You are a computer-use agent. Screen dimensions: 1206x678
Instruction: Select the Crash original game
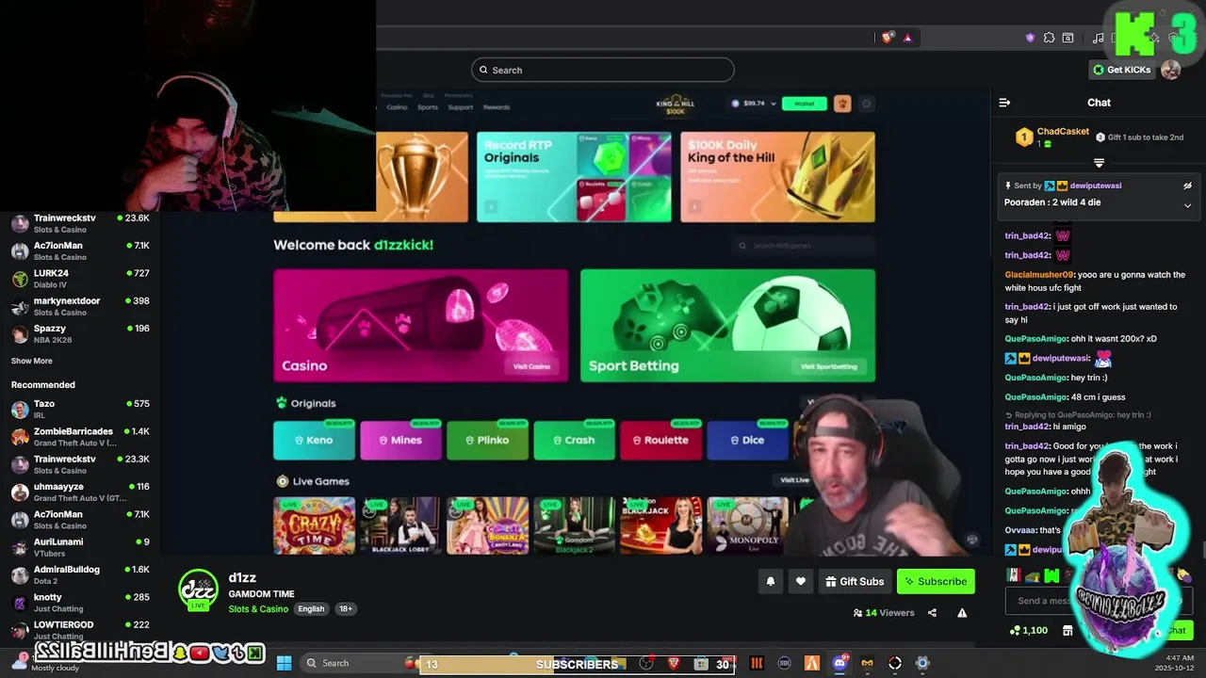coord(574,440)
